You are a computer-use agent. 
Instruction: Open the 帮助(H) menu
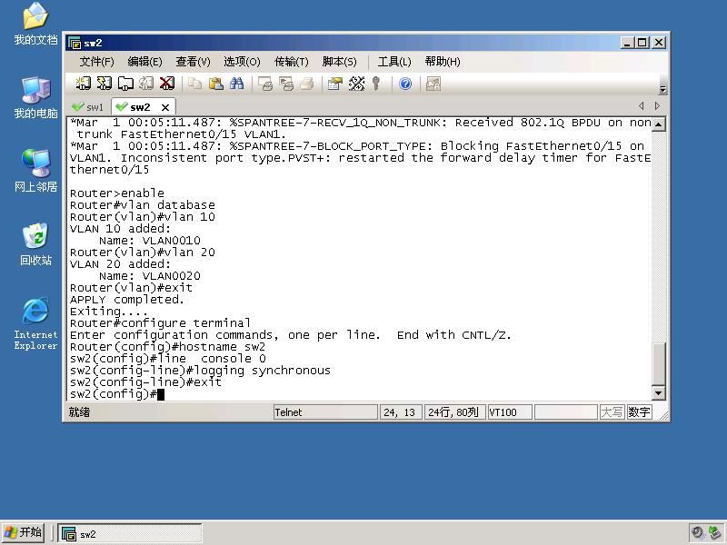tap(443, 62)
